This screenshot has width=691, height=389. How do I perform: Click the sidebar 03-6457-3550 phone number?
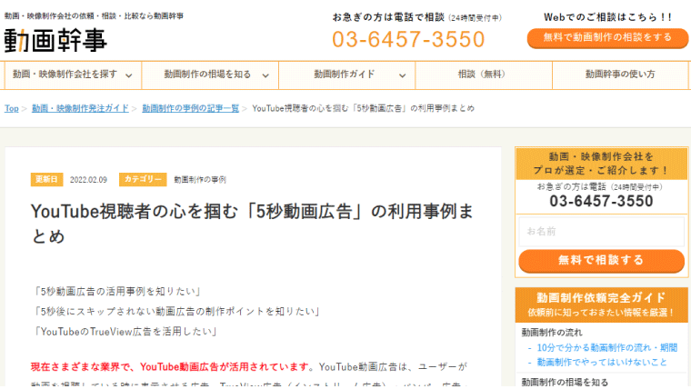click(x=601, y=202)
